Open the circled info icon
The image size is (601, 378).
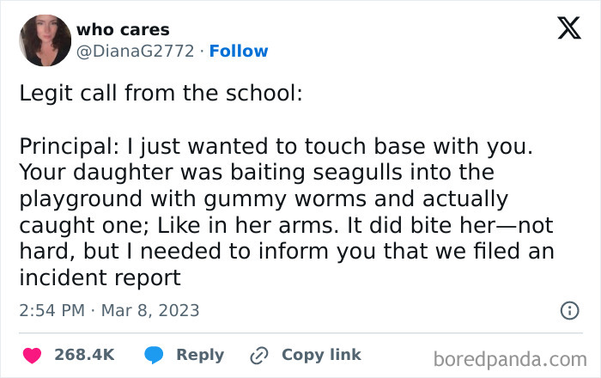pyautogui.click(x=569, y=311)
